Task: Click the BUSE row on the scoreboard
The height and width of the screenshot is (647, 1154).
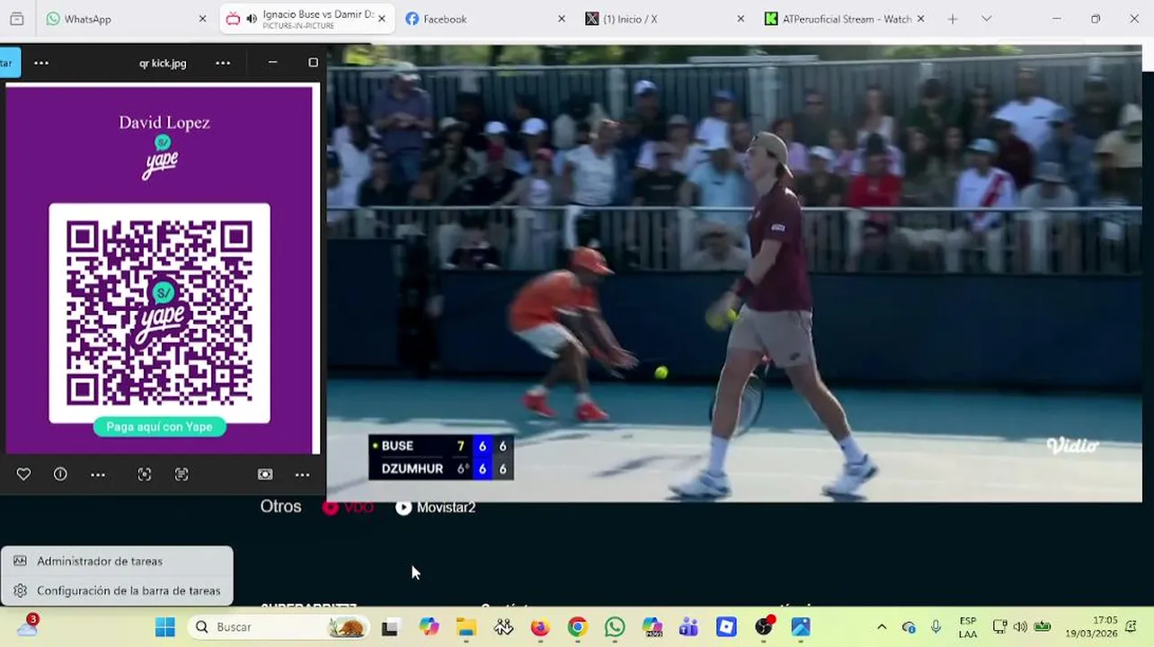Action: click(x=440, y=446)
